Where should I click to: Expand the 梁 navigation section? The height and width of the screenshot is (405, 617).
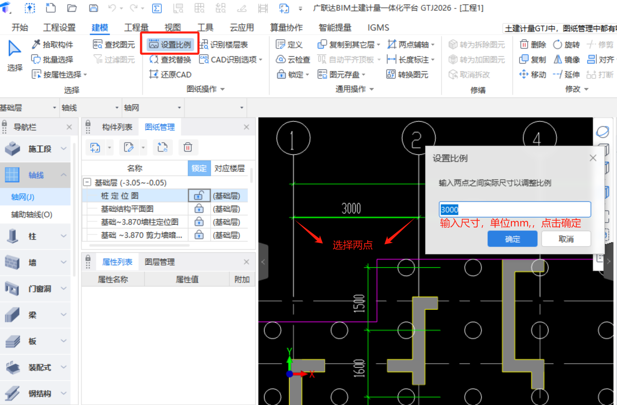pyautogui.click(x=64, y=315)
